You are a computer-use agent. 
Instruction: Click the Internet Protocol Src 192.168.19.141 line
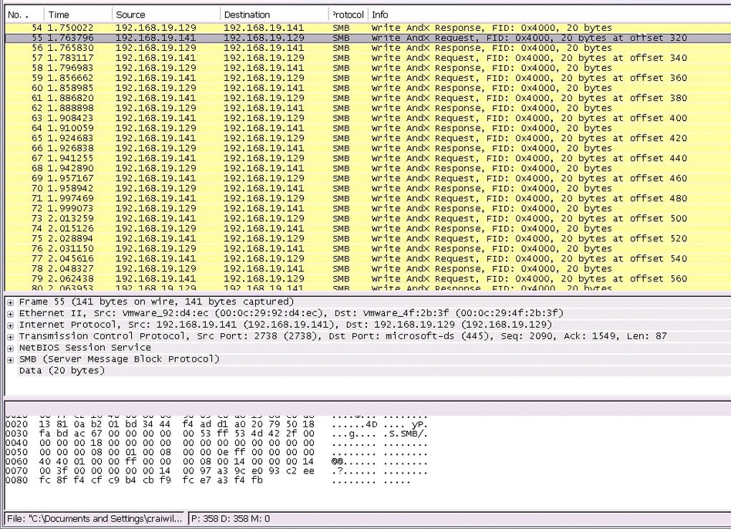pos(285,325)
